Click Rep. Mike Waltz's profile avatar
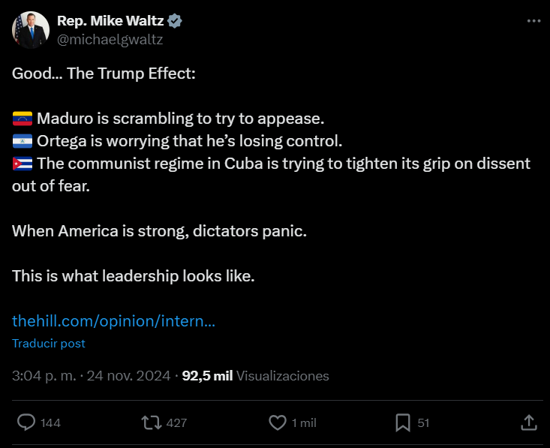 click(x=31, y=31)
